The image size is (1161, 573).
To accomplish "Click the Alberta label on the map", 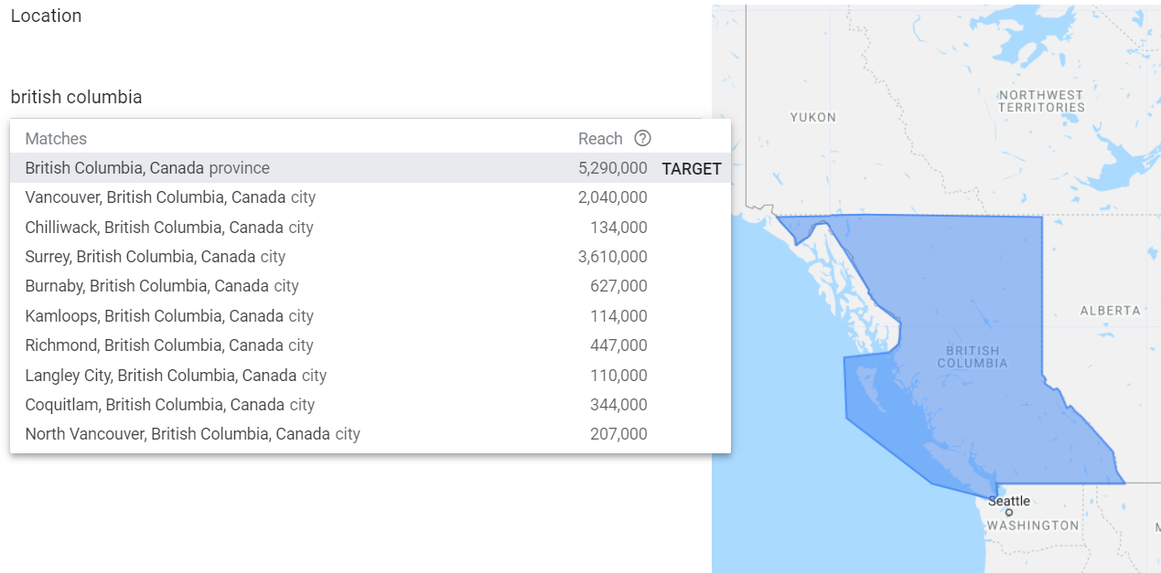I will pyautogui.click(x=1111, y=311).
